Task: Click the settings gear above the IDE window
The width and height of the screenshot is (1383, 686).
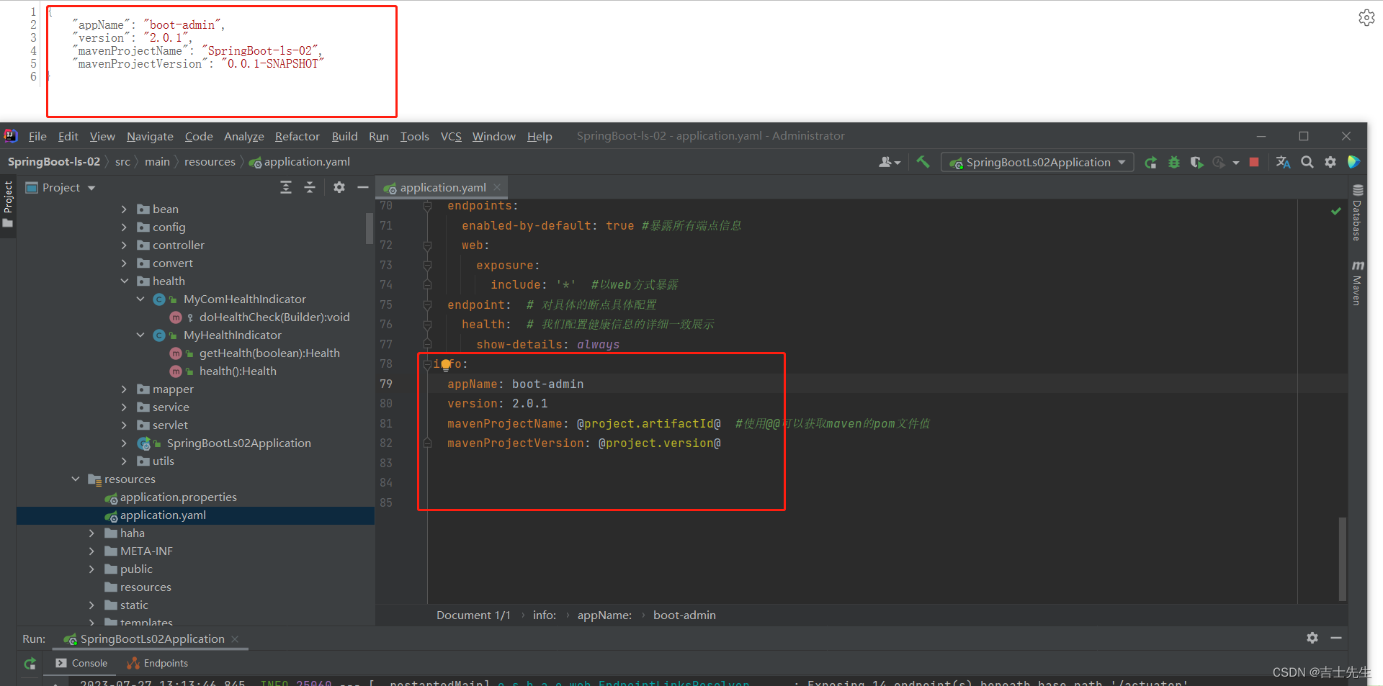Action: (x=1366, y=17)
